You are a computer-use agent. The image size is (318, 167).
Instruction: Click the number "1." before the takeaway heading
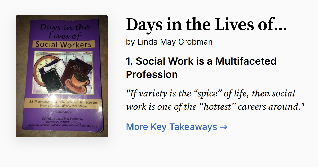click(x=129, y=61)
